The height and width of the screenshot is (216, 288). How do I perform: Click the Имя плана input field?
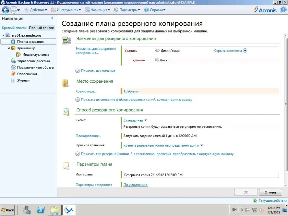click(x=201, y=175)
